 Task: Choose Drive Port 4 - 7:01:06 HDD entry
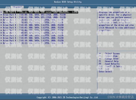click(33, 30)
